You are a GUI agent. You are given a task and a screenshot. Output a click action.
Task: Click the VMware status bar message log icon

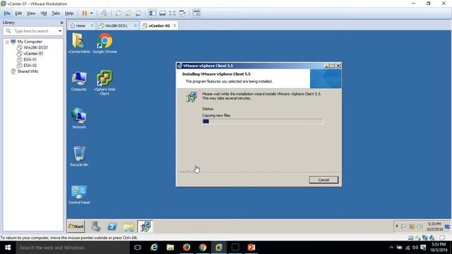pos(443,238)
